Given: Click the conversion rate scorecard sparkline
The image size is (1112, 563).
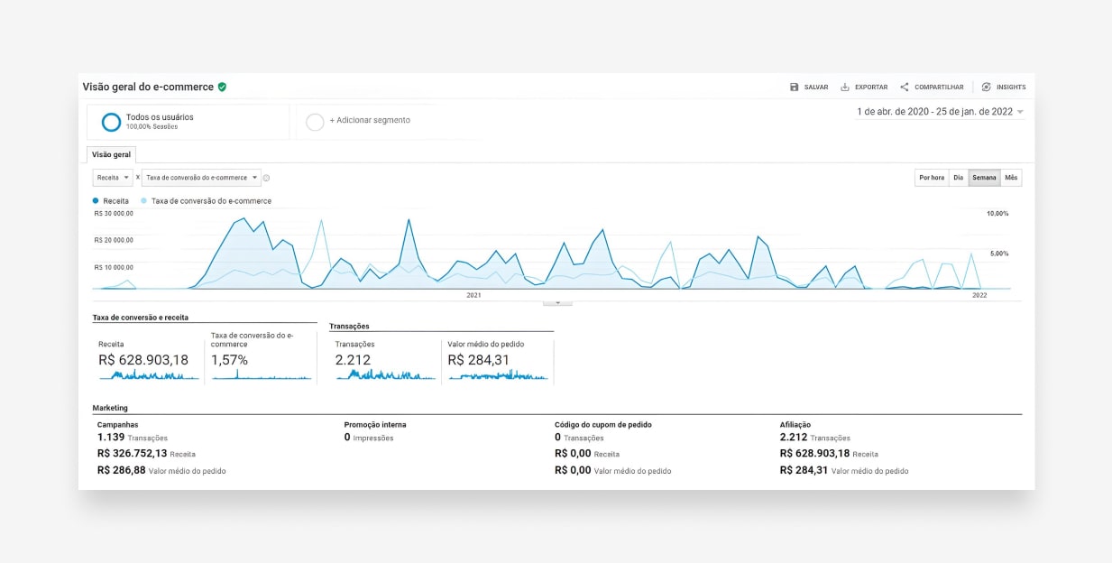Looking at the screenshot, I should [x=262, y=374].
